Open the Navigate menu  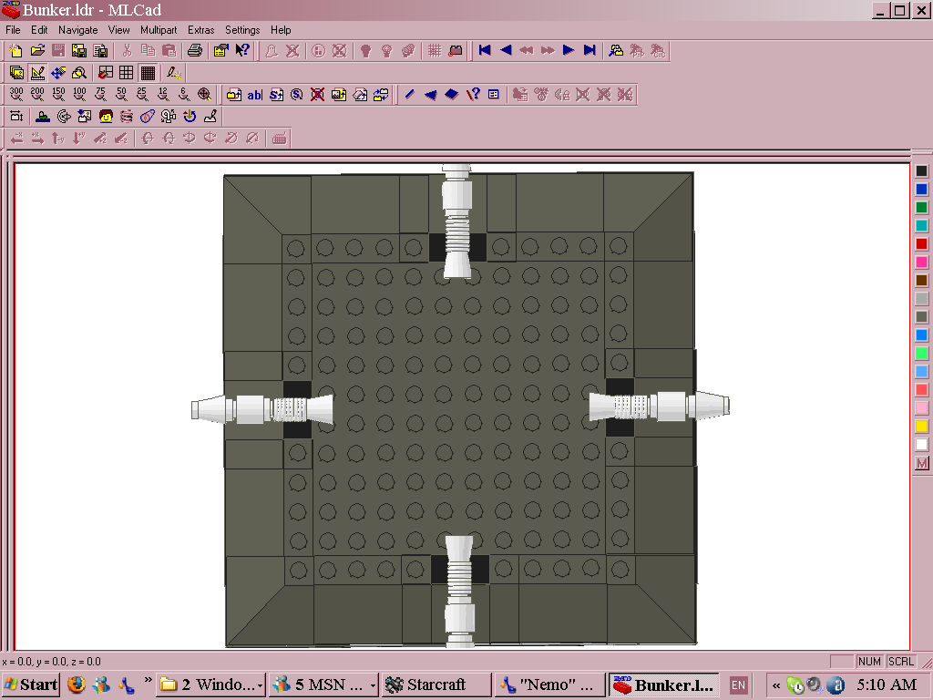click(78, 30)
